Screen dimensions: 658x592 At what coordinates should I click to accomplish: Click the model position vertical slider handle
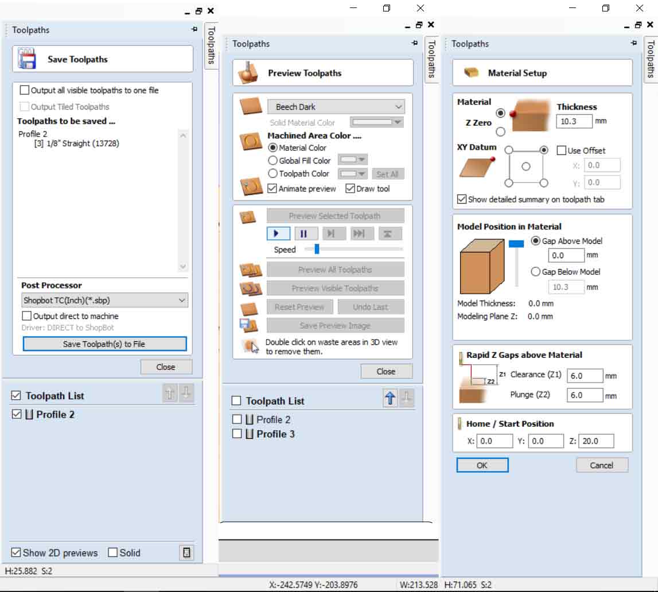(x=516, y=244)
